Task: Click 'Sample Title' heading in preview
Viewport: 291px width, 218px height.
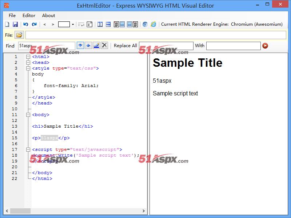Action: [187, 63]
